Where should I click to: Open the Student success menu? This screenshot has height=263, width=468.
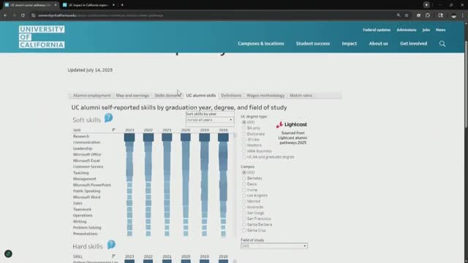click(x=313, y=44)
